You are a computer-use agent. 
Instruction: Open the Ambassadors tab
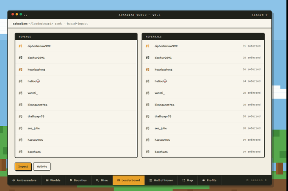[25, 180]
